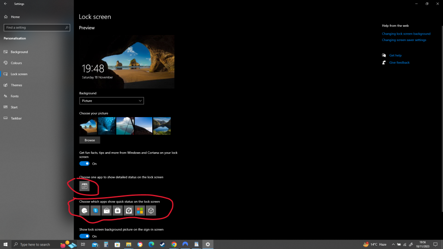
Task: Turn off sign-in screen background picture toggle
Action: pyautogui.click(x=84, y=236)
